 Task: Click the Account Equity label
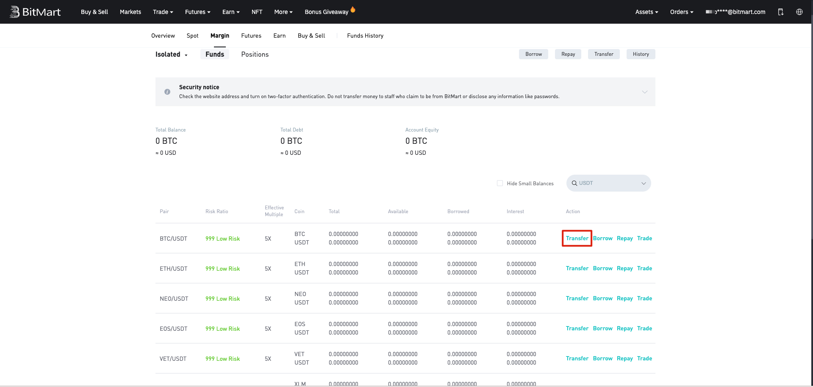(422, 130)
